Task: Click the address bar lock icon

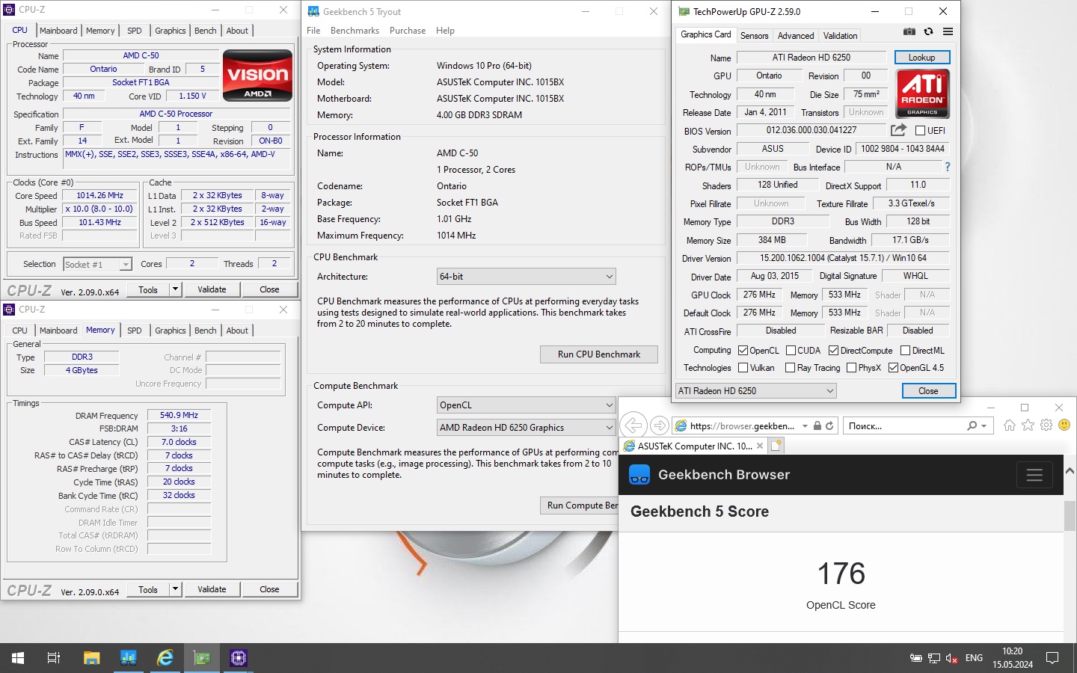Action: pyautogui.click(x=817, y=425)
